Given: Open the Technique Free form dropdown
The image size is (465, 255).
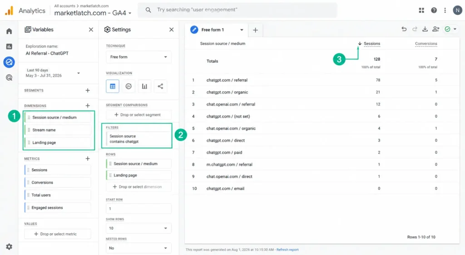Looking at the screenshot, I should click(x=139, y=57).
